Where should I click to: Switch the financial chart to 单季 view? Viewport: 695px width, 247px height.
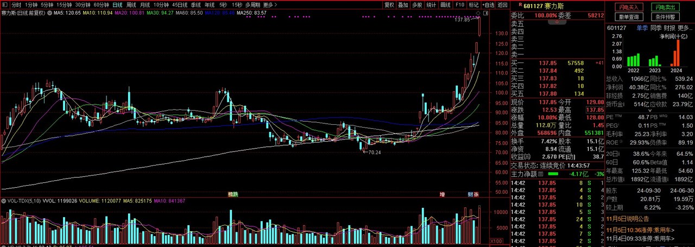(642, 27)
